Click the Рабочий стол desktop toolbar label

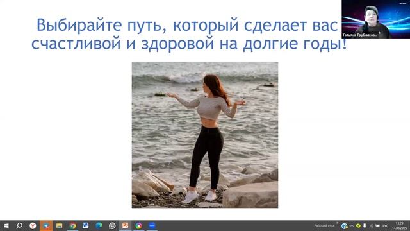(324, 225)
